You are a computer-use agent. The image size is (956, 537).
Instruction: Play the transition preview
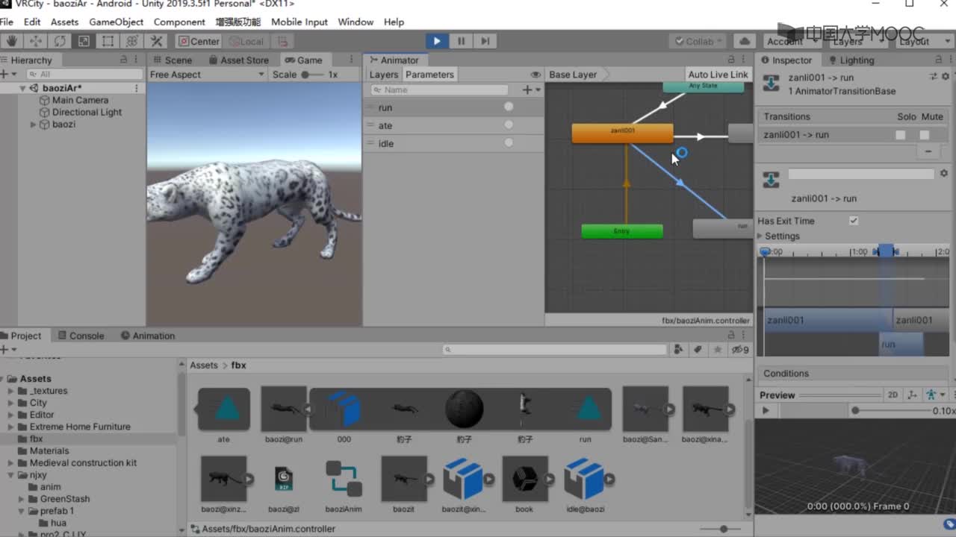[x=765, y=411]
